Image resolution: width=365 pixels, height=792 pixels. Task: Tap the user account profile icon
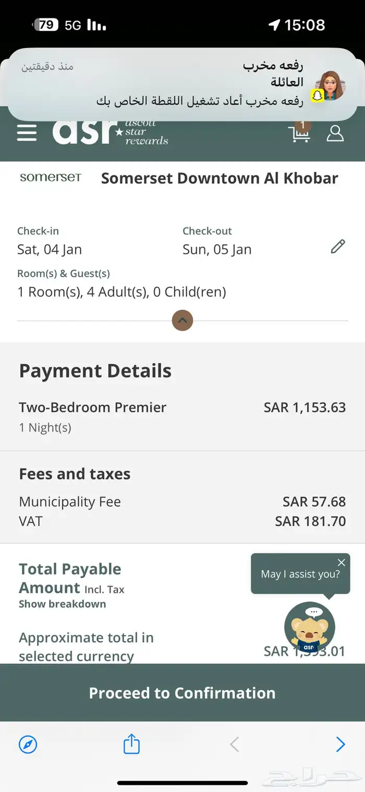coord(335,133)
